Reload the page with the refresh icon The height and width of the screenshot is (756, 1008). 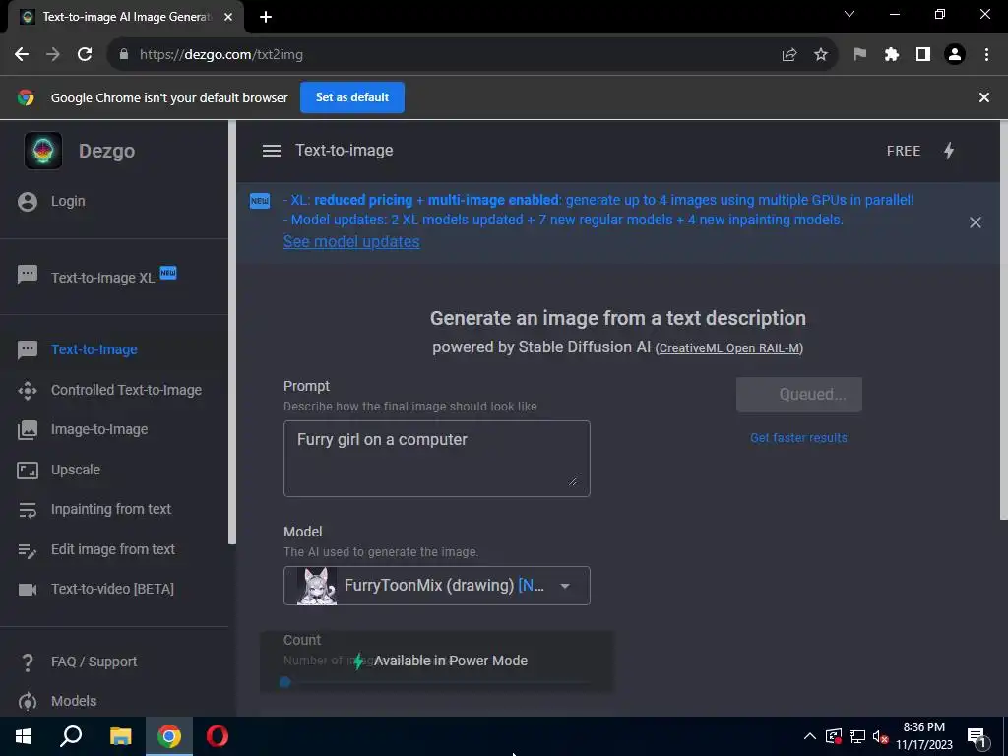[x=85, y=55]
